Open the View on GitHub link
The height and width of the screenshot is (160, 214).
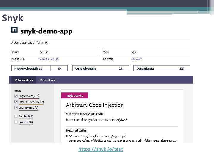coord(49,59)
